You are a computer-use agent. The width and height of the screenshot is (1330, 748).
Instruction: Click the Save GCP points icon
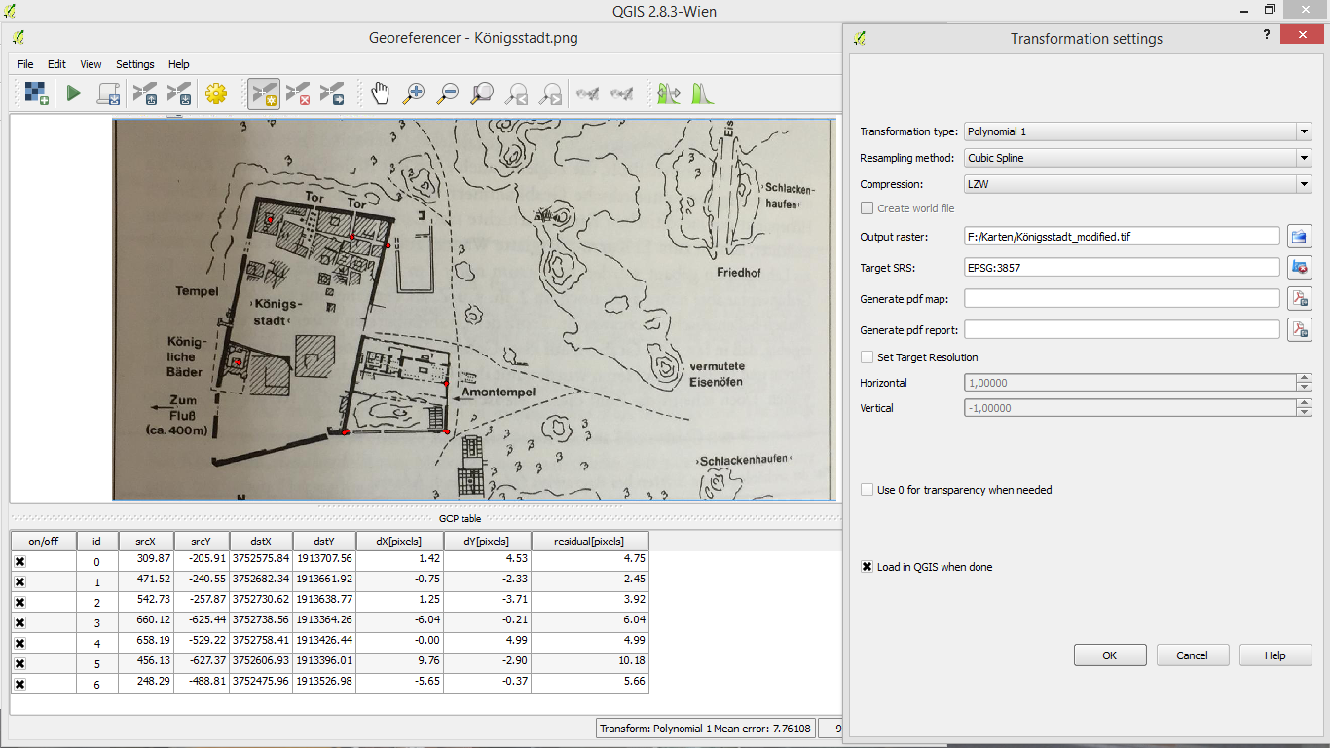pos(179,93)
